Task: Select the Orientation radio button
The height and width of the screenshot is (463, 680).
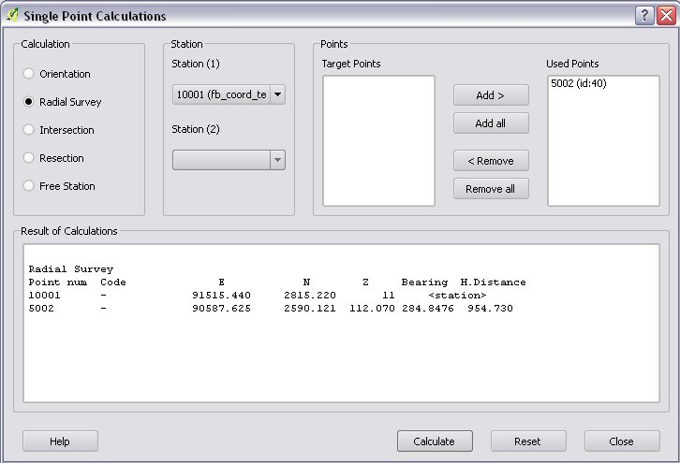Action: coord(29,74)
